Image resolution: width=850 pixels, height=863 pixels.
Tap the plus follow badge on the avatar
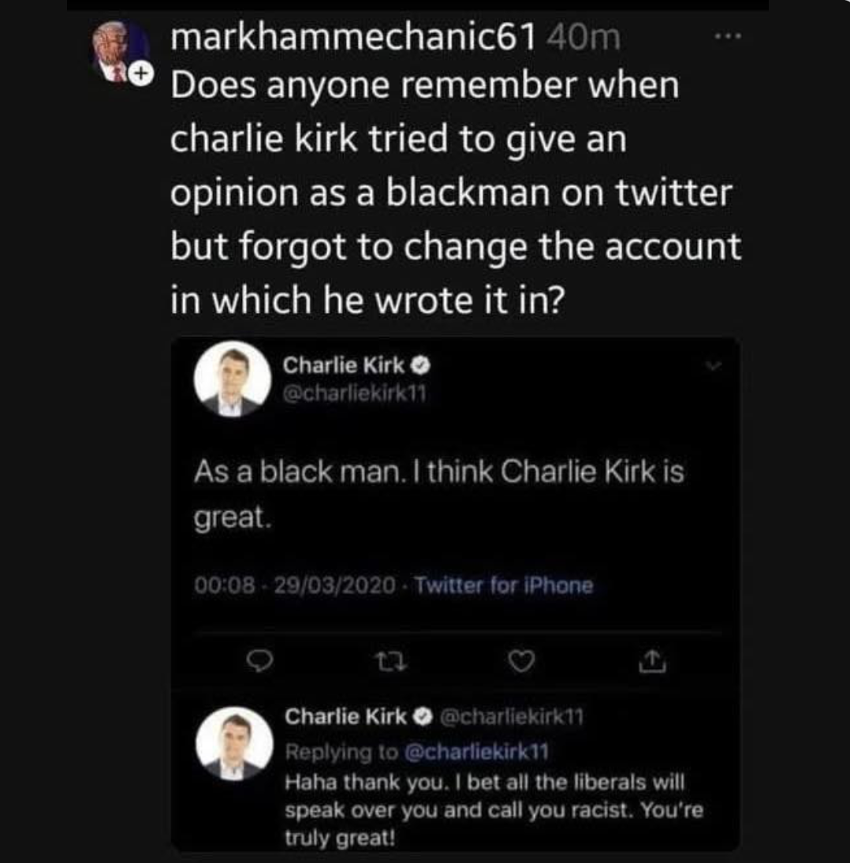point(139,73)
